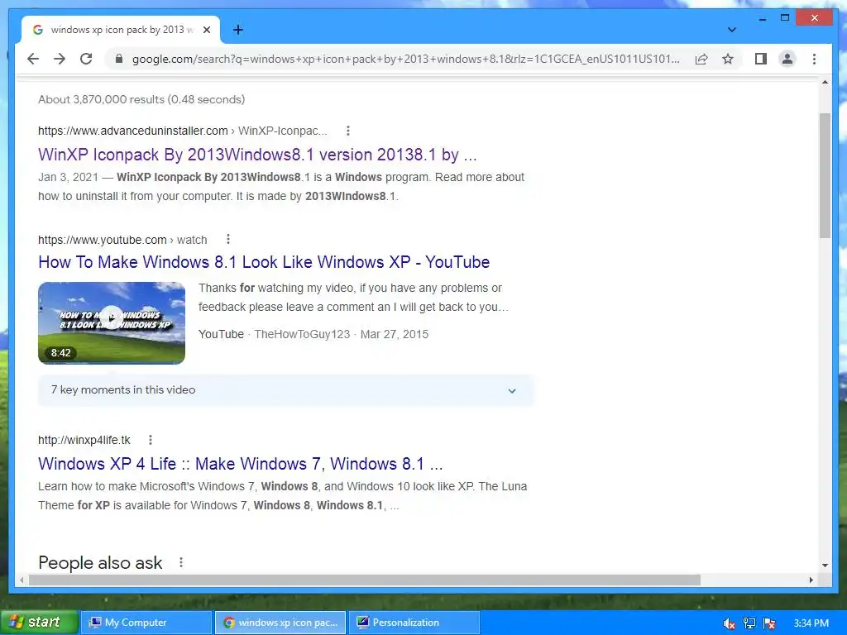
Task: Switch to Personalization in taskbar
Action: point(414,623)
